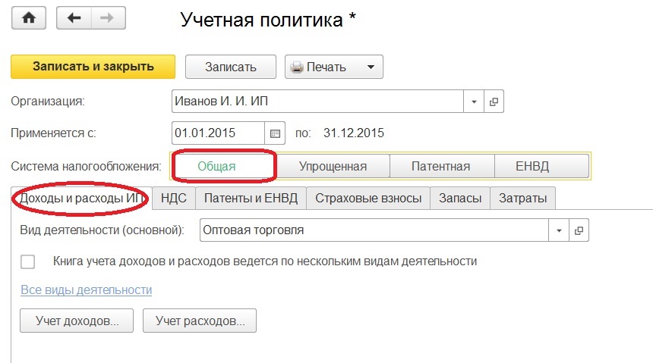The height and width of the screenshot is (363, 653).
Task: Open calendar picker for start date
Action: point(275,133)
